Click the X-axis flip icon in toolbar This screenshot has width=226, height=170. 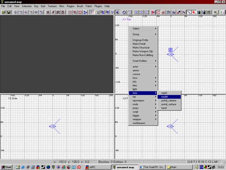(x=15, y=12)
